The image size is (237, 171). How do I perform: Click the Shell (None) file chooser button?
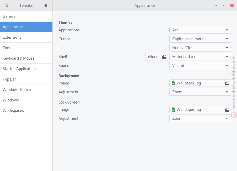(157, 57)
